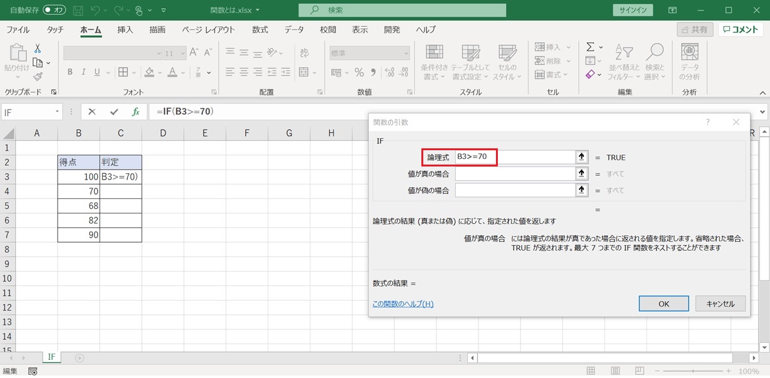Switch to the 挿入 ribbon tab
770x378 pixels.
125,29
